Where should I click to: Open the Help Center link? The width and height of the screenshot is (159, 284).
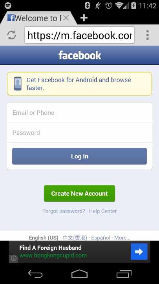tap(103, 211)
